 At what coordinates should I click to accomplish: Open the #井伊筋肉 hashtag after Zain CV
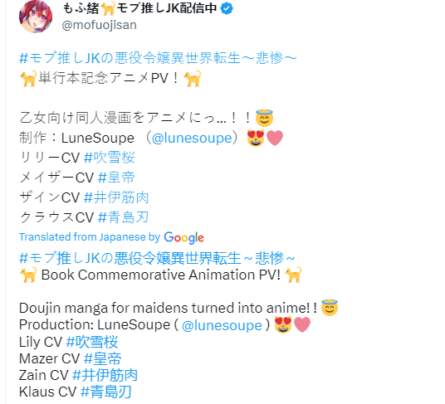(x=105, y=375)
